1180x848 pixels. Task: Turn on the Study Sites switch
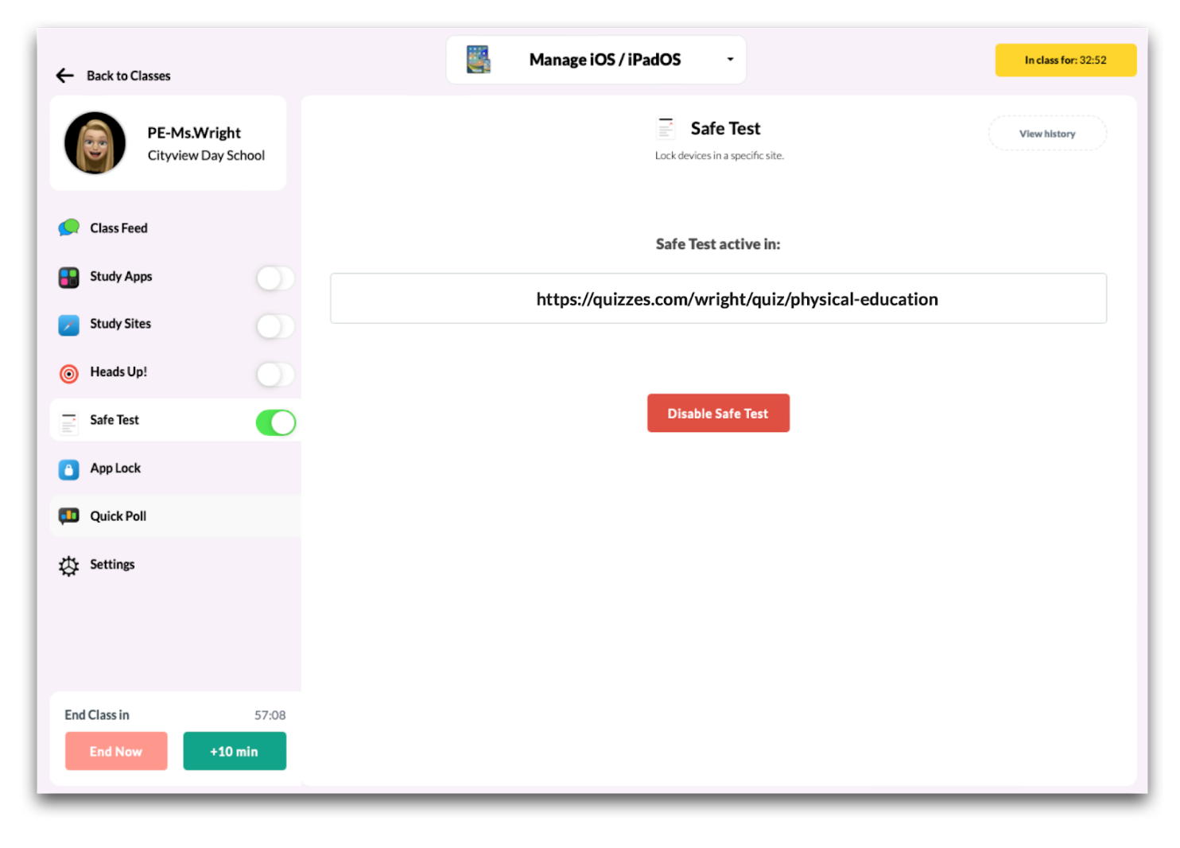pos(275,326)
